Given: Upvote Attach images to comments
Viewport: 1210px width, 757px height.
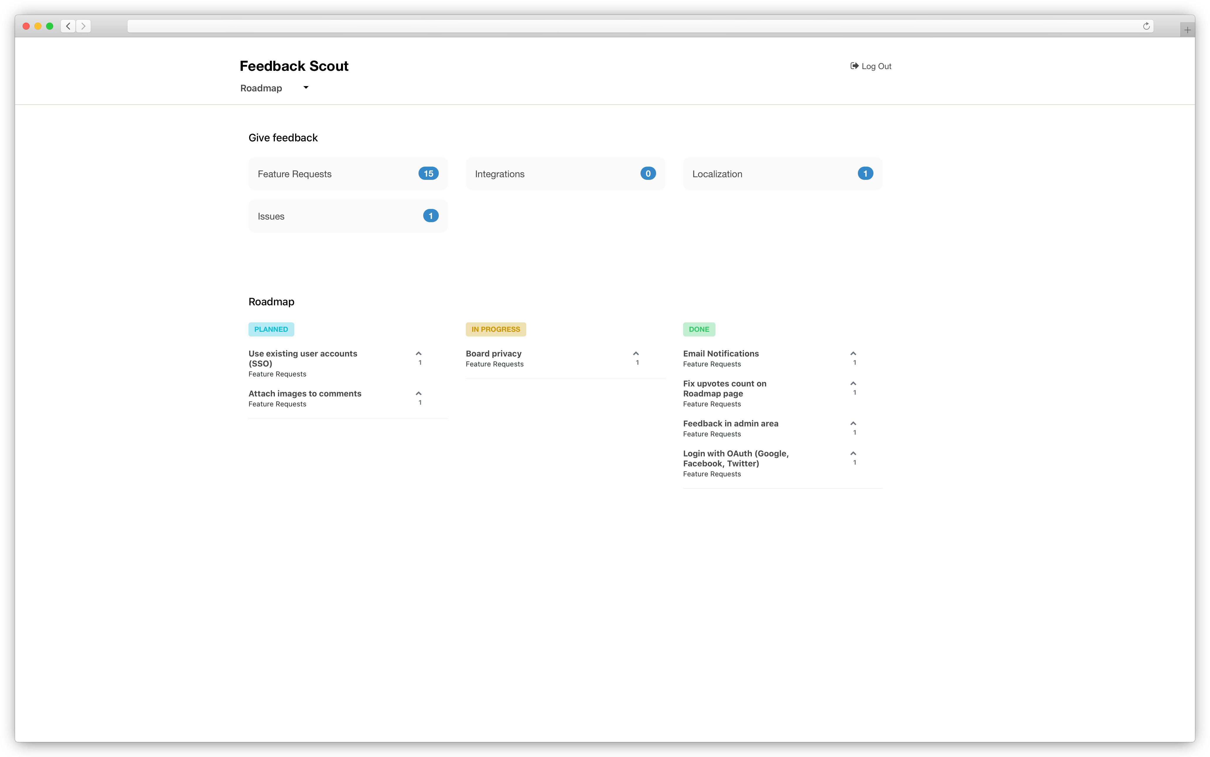Looking at the screenshot, I should pos(419,393).
